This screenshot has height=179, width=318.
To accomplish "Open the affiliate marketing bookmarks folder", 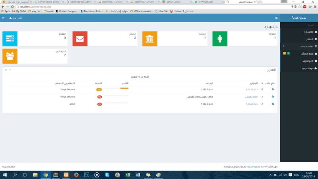I will pos(141,11).
